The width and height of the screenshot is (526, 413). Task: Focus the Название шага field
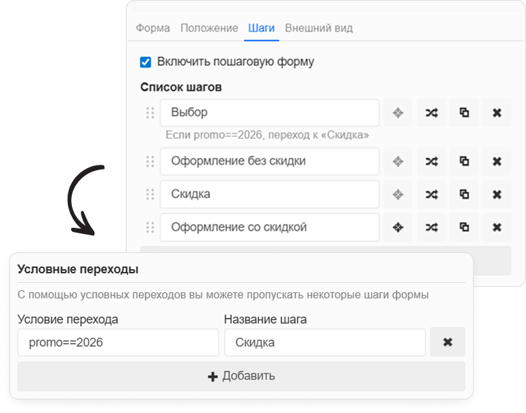click(325, 342)
